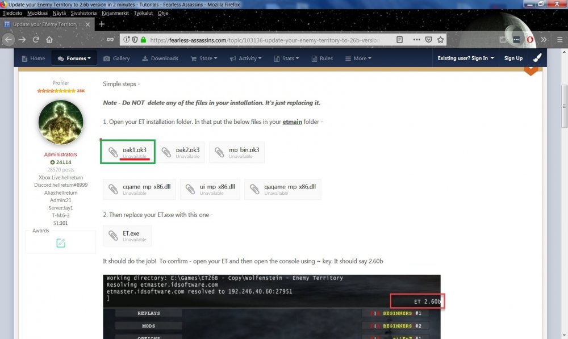
Task: Show more toolbar items chevron
Action: click(544, 40)
